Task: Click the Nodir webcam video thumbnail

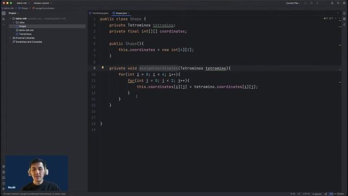Action: (x=37, y=173)
